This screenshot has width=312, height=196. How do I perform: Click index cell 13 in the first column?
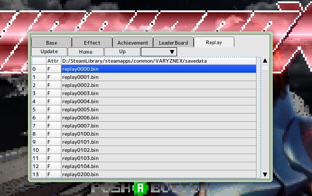(39, 174)
